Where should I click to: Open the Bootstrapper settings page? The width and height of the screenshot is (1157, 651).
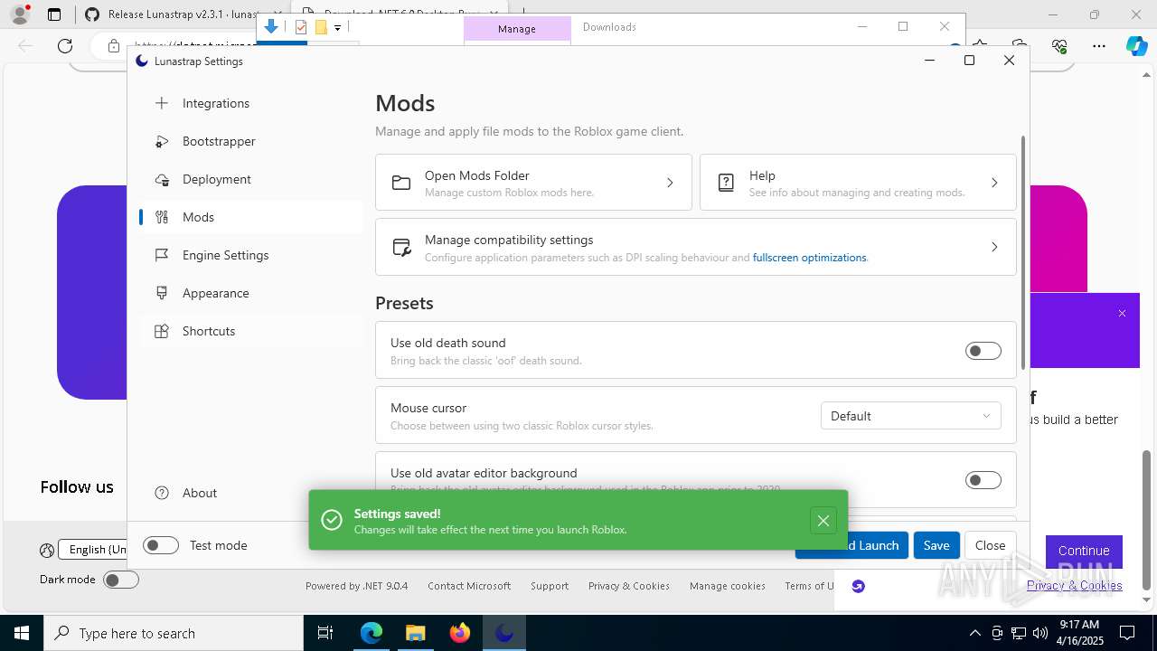251,141
